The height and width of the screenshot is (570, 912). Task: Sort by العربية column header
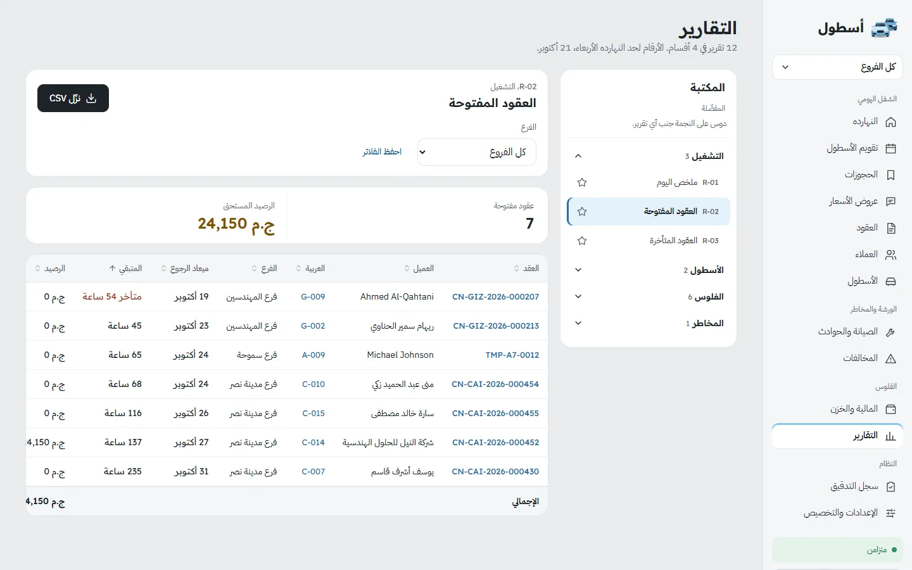click(x=310, y=269)
